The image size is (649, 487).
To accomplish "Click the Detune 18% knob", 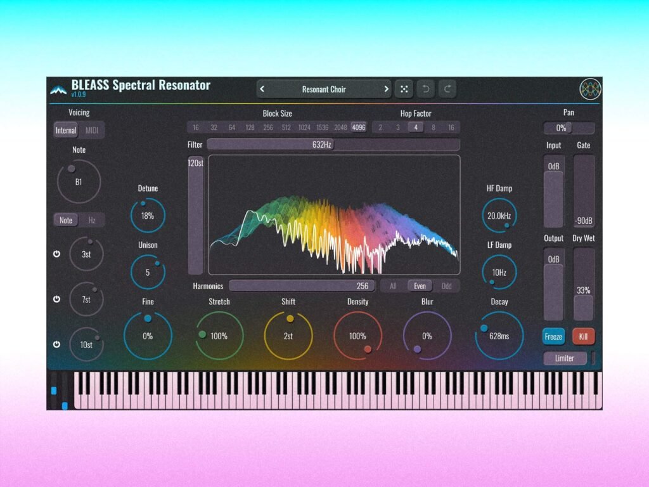I will click(148, 216).
